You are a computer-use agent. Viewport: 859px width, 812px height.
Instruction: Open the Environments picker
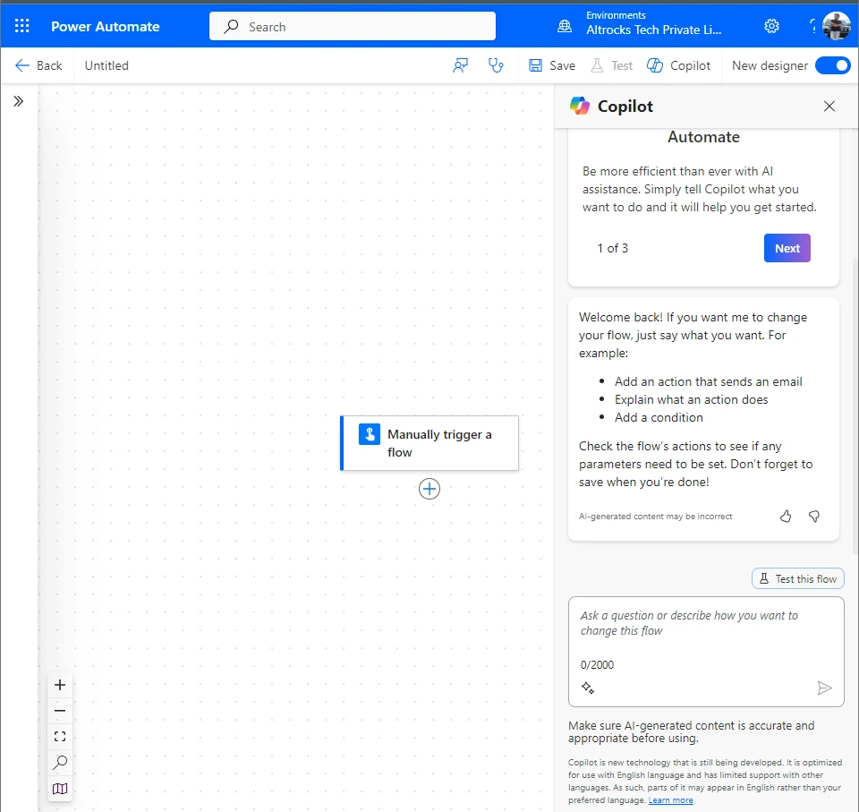pos(642,24)
